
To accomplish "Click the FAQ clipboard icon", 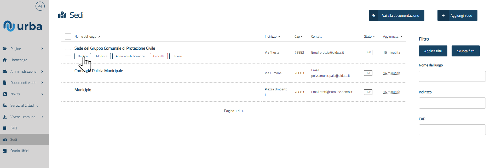I will pos(5,128).
